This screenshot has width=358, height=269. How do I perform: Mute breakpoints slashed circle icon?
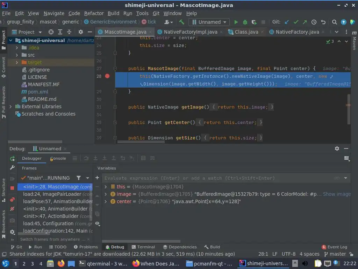tap(12, 209)
